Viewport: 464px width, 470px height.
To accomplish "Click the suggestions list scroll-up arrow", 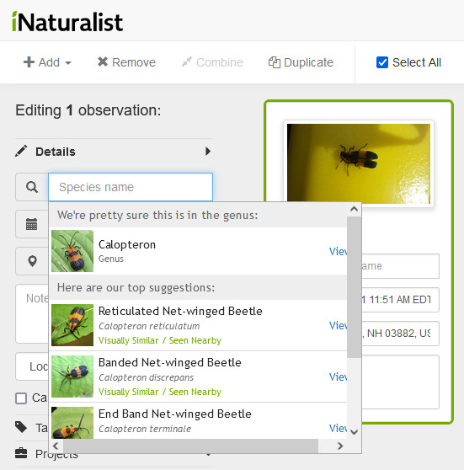I will [354, 209].
